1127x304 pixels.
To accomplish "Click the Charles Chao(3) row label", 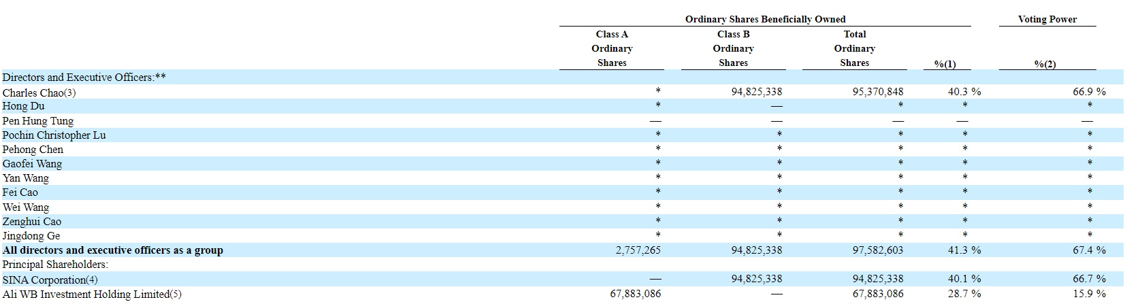I will (39, 92).
